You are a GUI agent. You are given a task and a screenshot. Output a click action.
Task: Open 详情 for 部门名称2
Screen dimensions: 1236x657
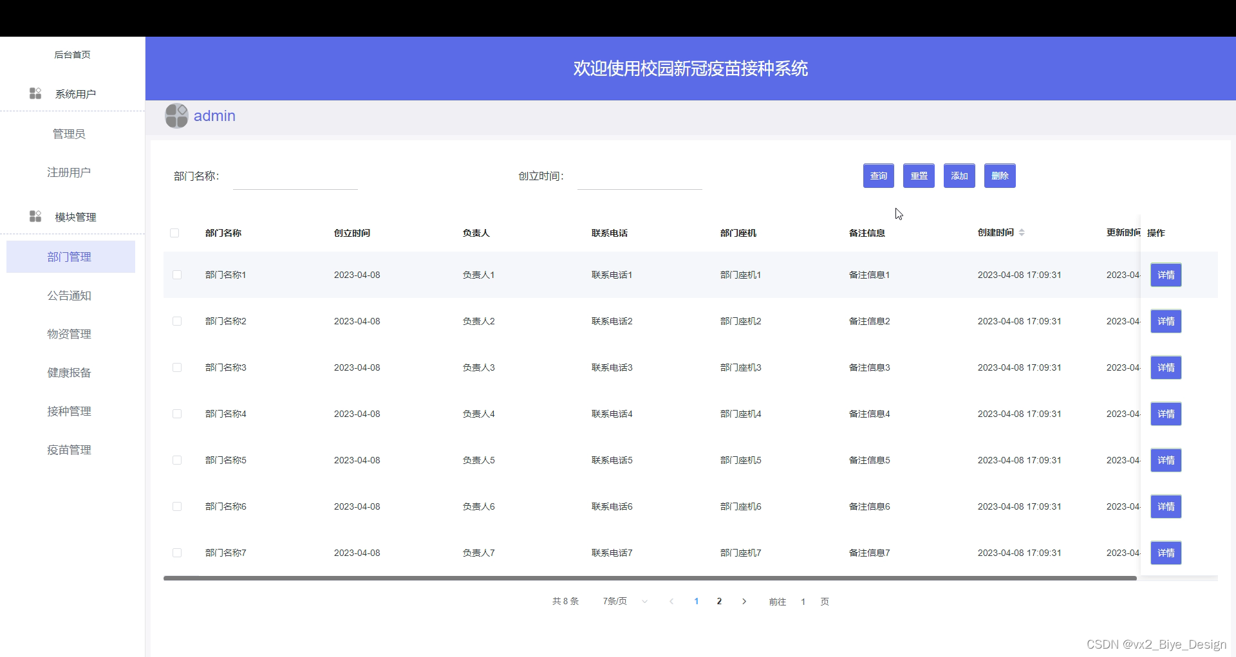(1166, 321)
